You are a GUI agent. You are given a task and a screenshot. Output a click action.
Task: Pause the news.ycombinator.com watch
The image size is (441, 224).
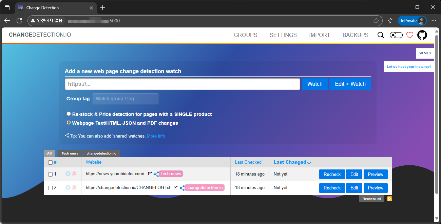click(68, 174)
